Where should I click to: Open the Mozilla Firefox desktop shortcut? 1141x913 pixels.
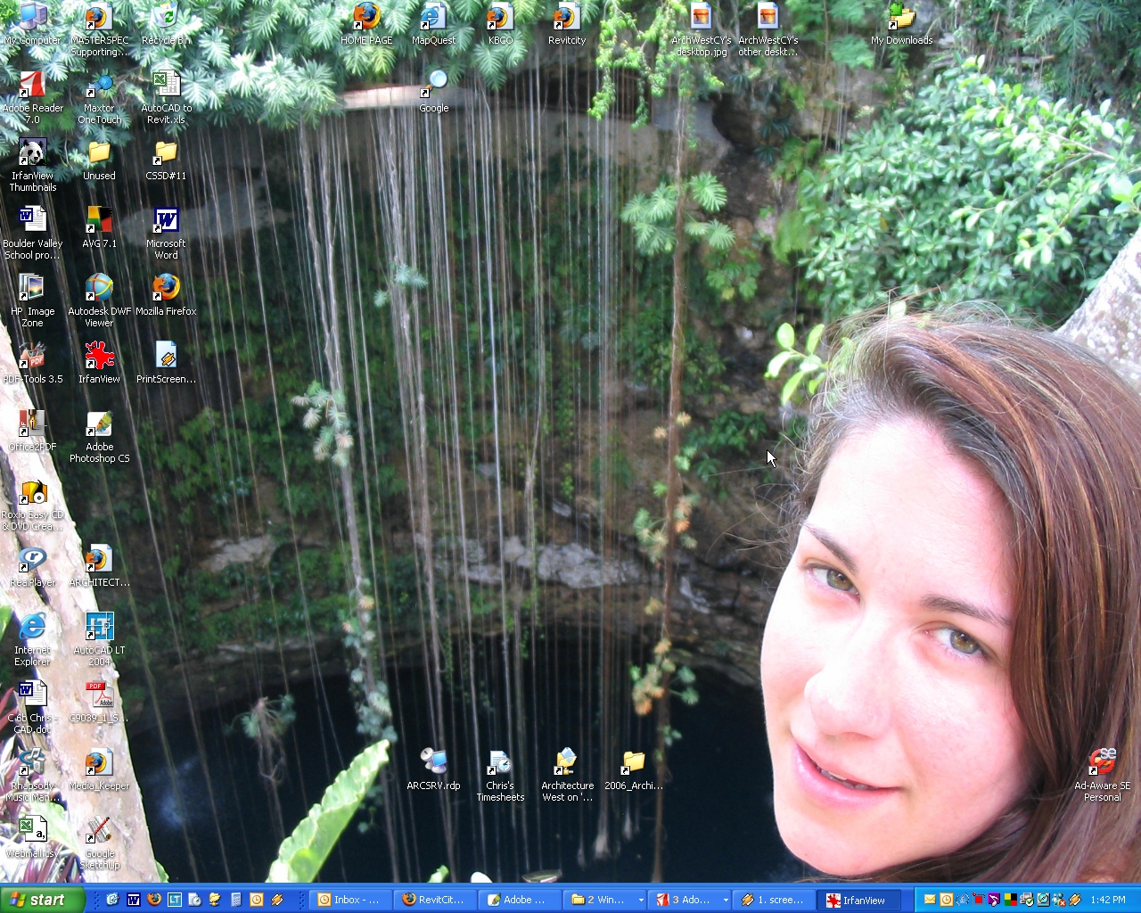tap(166, 288)
